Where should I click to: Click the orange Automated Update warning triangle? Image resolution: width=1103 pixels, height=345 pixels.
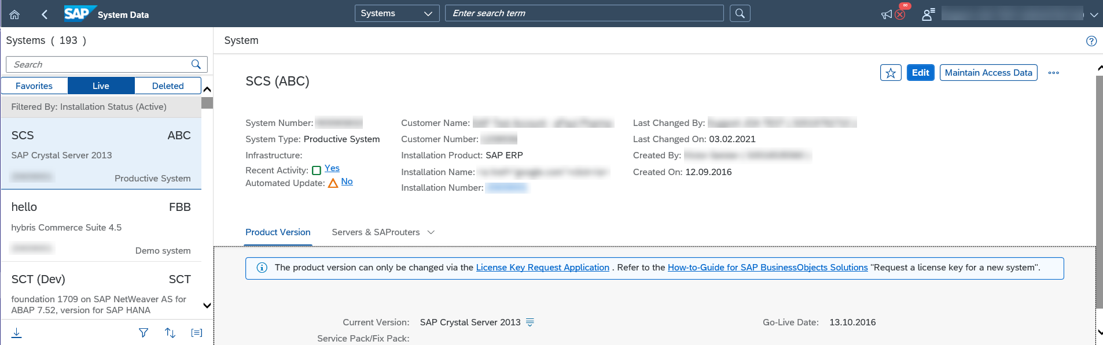tap(333, 183)
